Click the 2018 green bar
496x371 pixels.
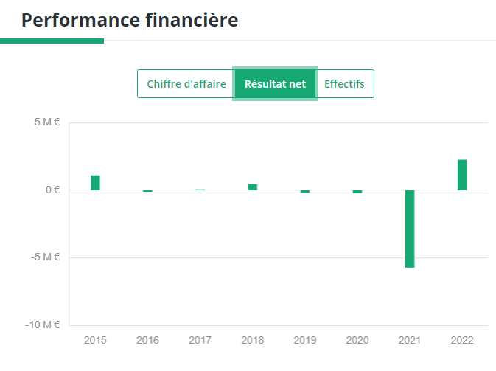(x=252, y=187)
